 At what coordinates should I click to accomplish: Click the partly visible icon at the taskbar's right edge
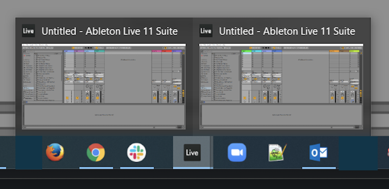click(387, 153)
